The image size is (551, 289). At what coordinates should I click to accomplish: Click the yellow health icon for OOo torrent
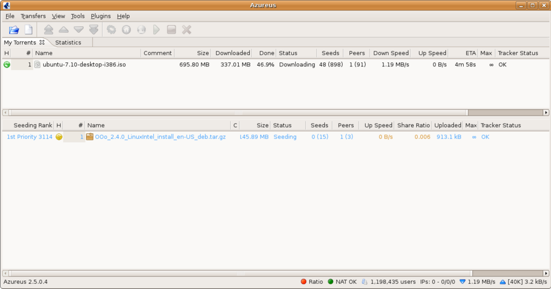click(x=59, y=137)
